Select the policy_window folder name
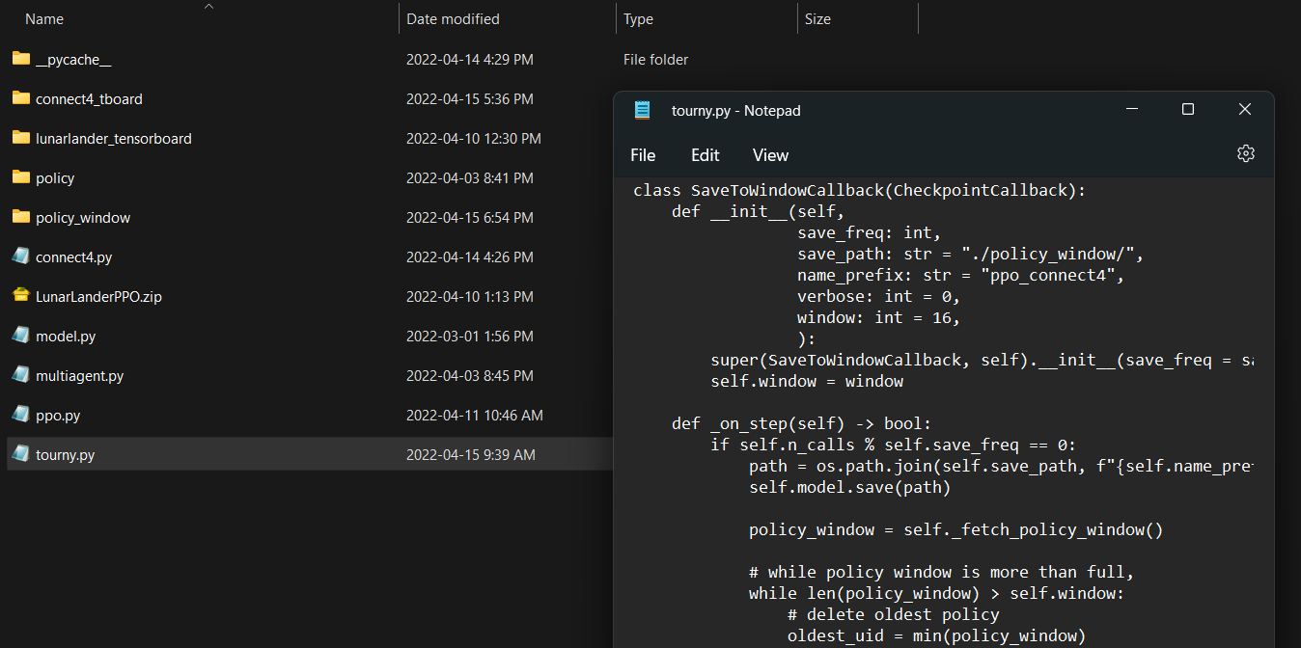 (83, 218)
